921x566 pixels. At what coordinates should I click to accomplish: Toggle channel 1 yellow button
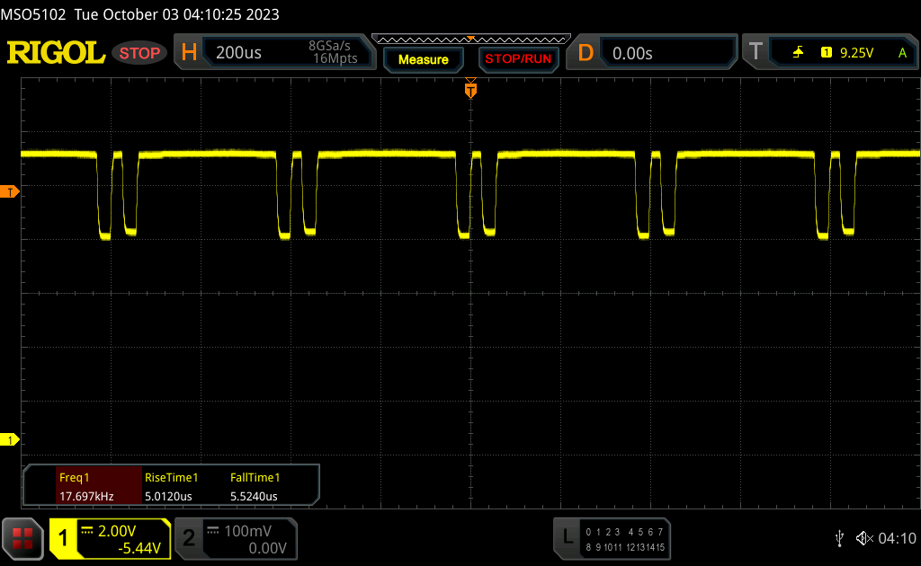point(63,538)
